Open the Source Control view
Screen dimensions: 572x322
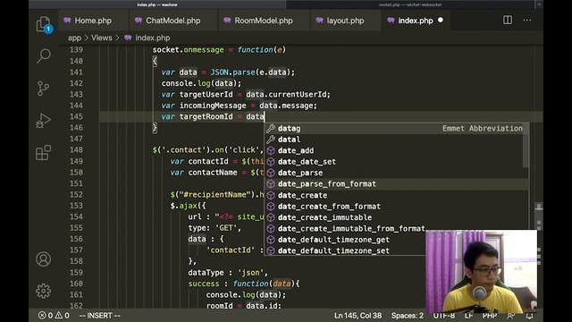pos(44,89)
